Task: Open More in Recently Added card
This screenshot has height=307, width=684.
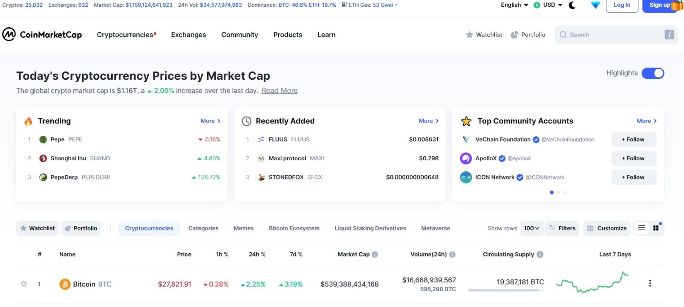Action: coord(429,121)
